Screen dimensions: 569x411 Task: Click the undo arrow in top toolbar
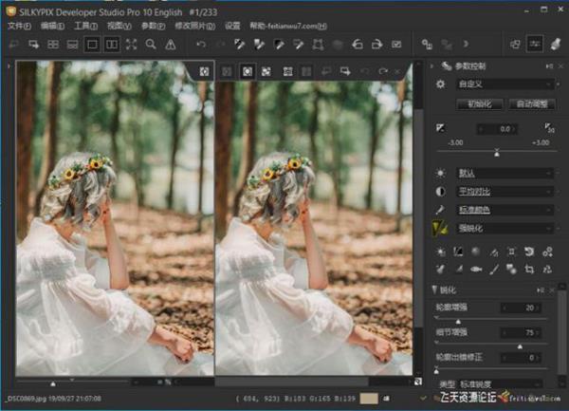[x=200, y=45]
